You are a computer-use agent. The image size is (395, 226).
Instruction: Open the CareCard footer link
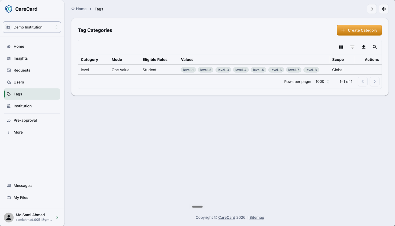[227, 217]
